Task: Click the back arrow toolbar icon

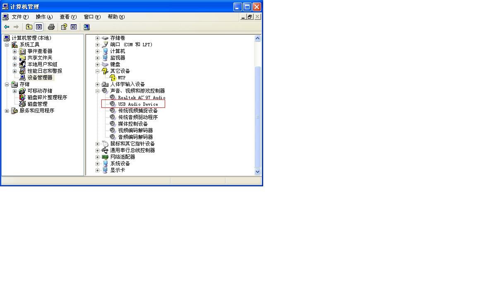Action: (7, 27)
